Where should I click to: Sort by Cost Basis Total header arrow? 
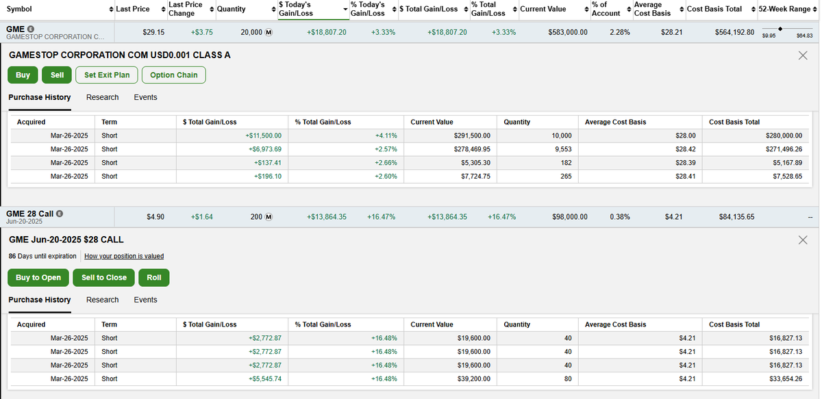[x=754, y=9]
